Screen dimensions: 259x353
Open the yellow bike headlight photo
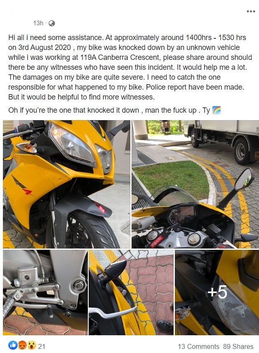(x=66, y=184)
